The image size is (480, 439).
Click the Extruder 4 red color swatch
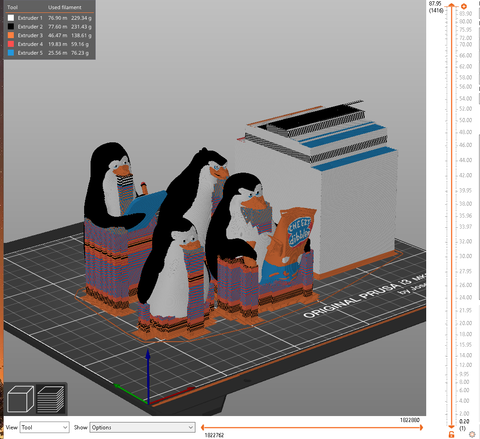point(11,44)
